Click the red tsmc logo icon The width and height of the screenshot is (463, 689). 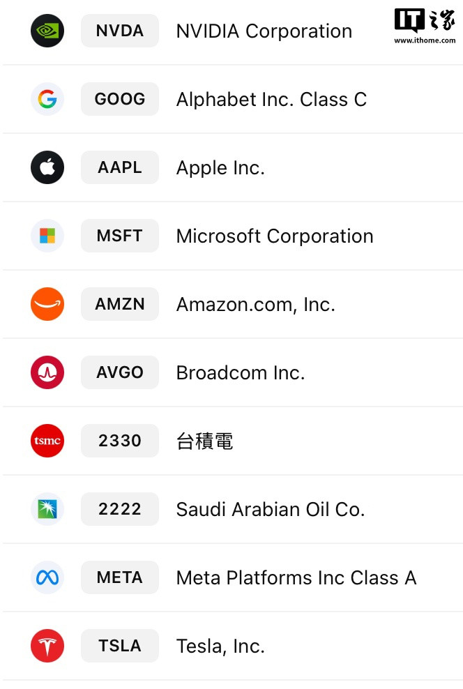(x=47, y=441)
